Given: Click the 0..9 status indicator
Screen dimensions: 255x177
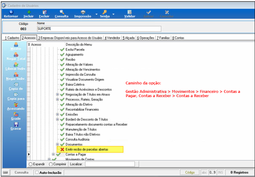Looking at the screenshot, I should [x=212, y=172].
